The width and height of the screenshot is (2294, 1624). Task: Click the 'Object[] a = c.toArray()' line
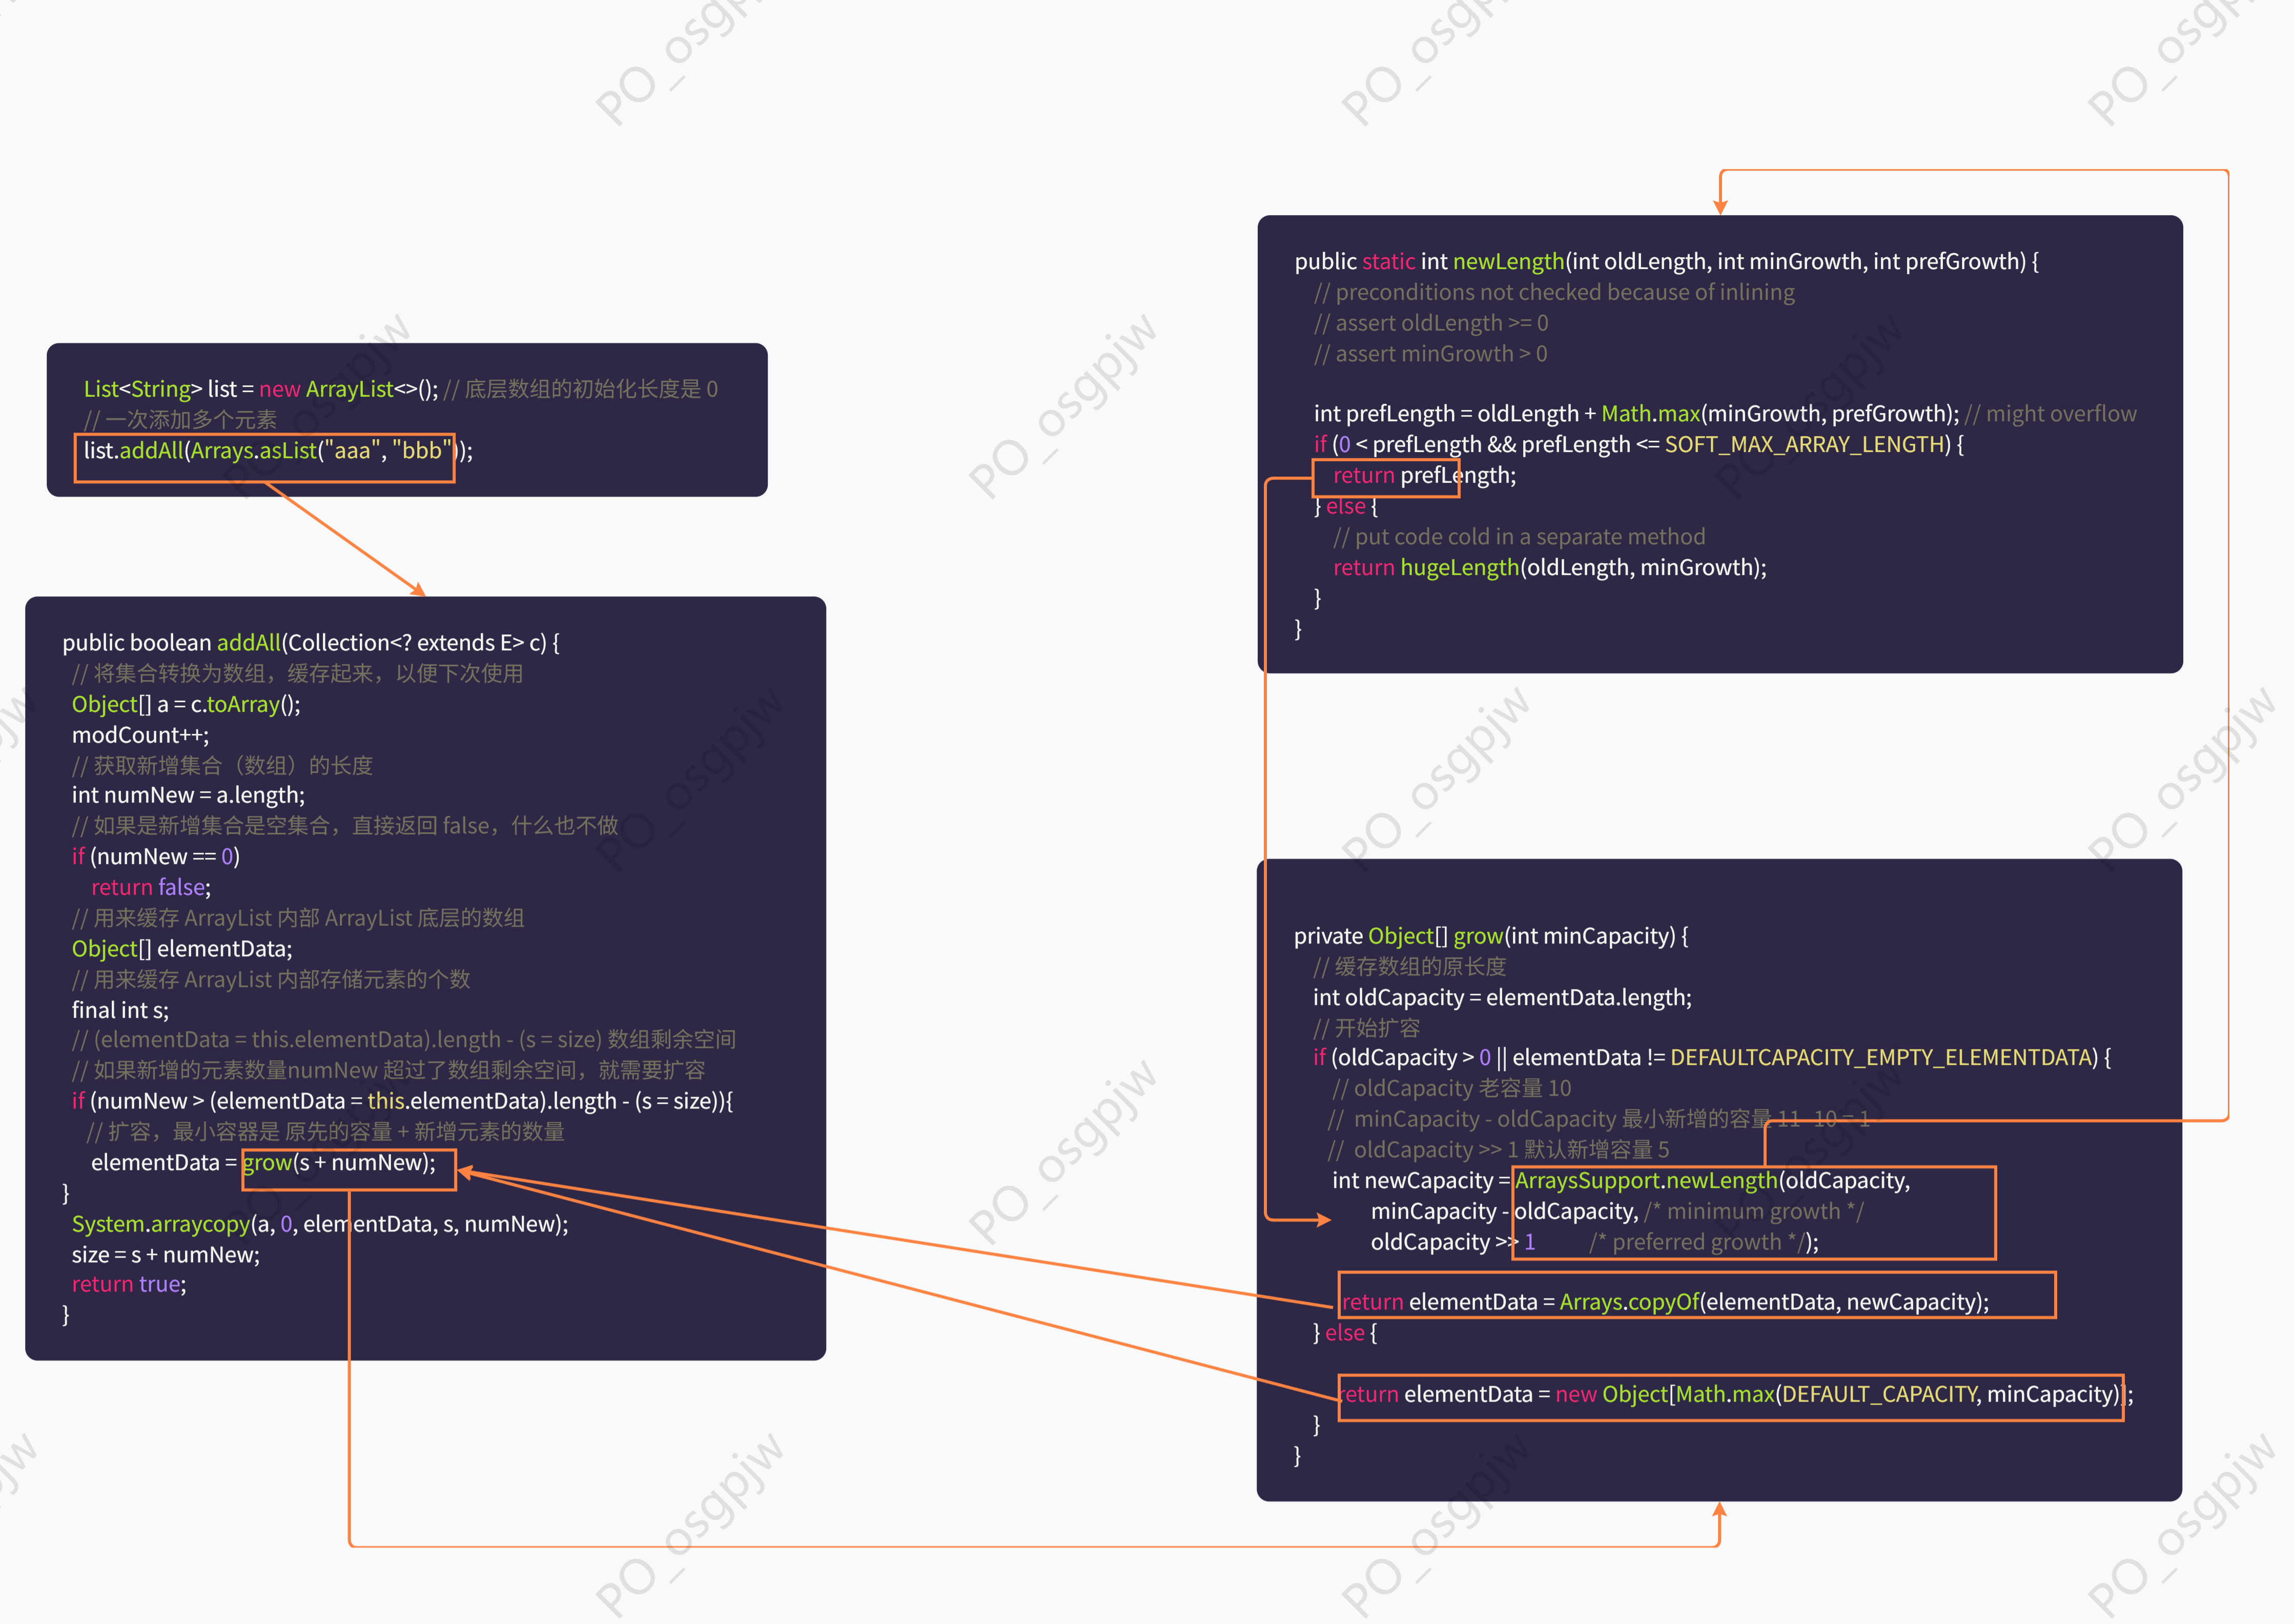(186, 705)
